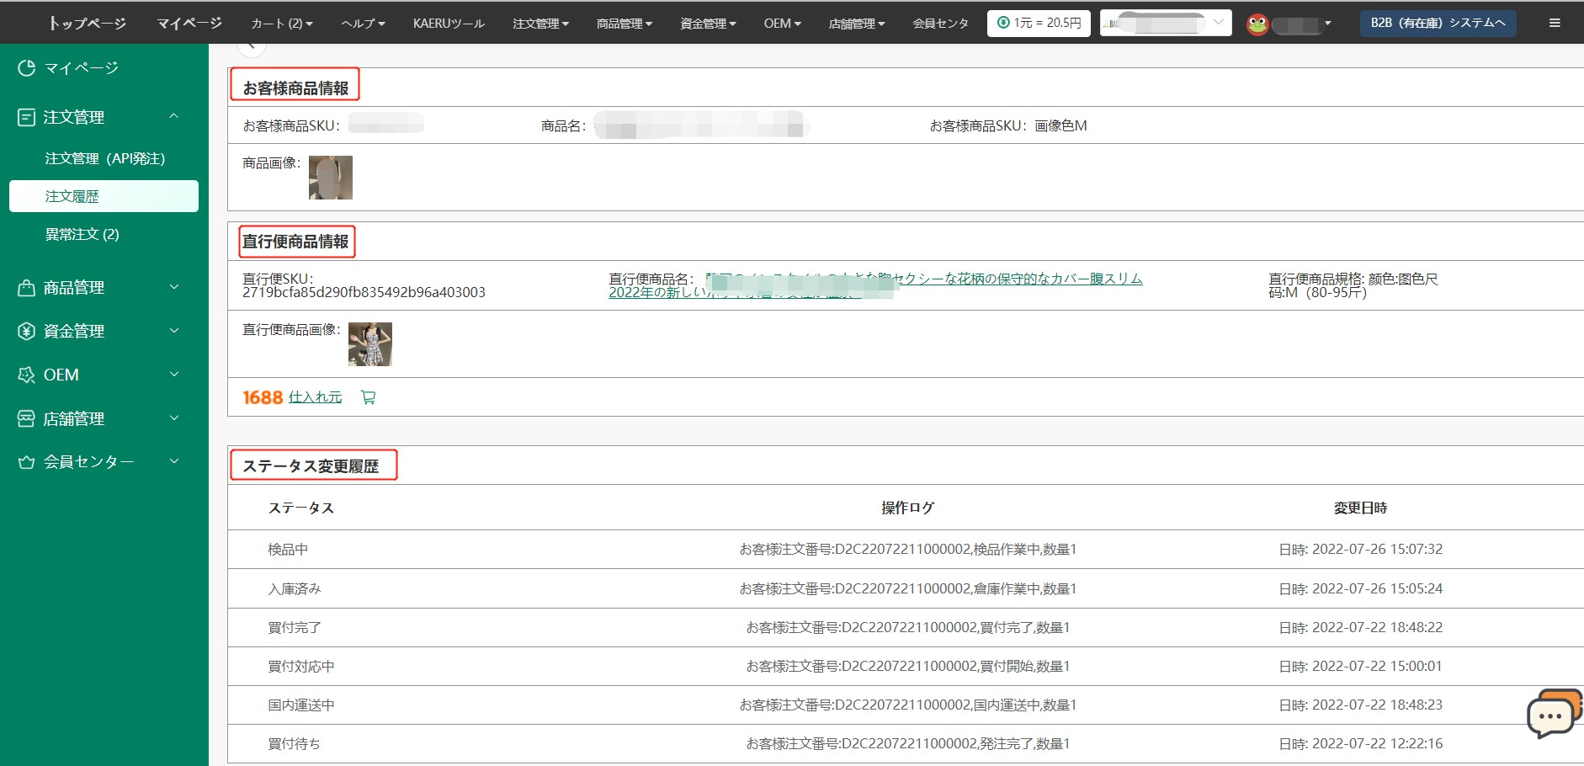Open 会員センタ in top bar

tap(941, 24)
